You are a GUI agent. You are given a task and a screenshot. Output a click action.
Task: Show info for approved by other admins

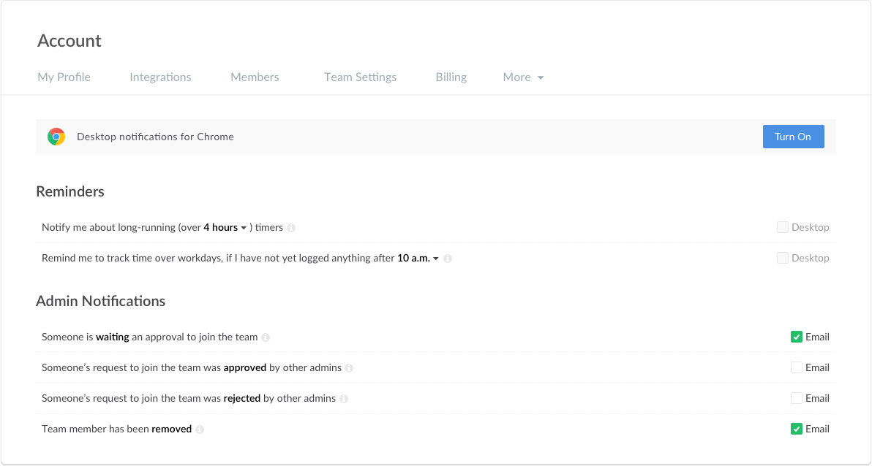(349, 368)
